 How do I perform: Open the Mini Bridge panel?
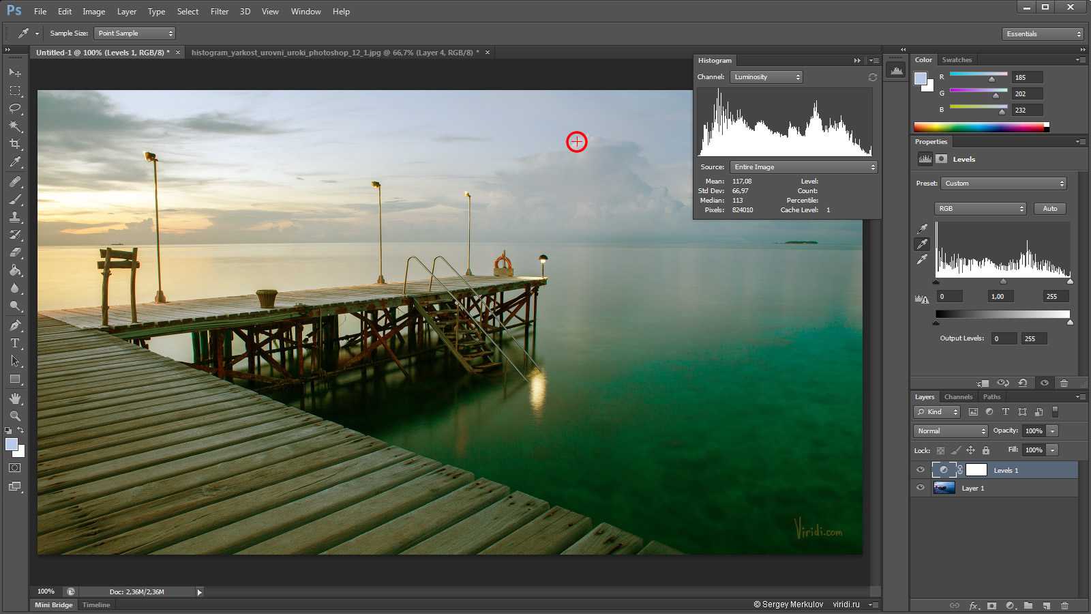click(53, 605)
